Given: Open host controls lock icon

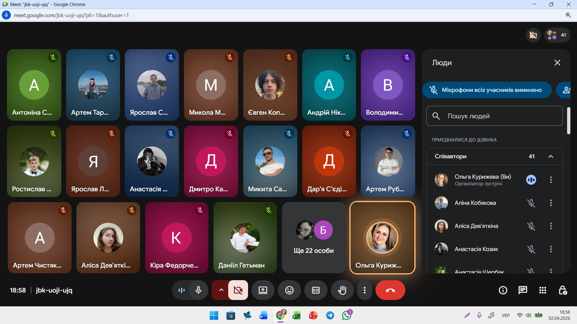Looking at the screenshot, I should [563, 290].
